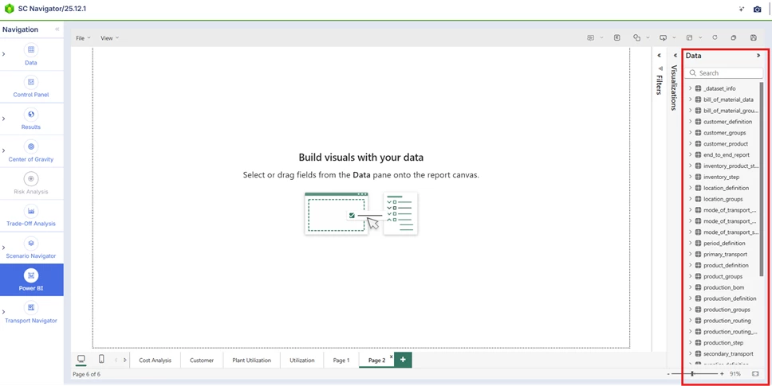Switch to Customer tab
This screenshot has width=772, height=386.
click(x=202, y=360)
